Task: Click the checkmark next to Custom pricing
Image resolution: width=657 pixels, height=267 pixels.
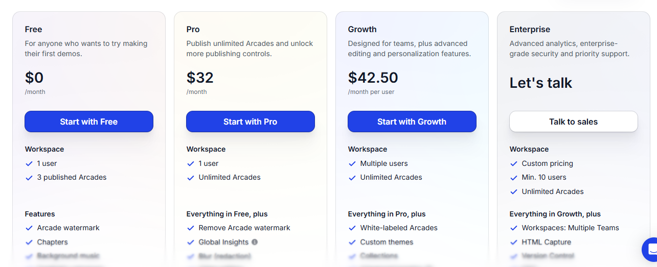Action: coord(514,163)
